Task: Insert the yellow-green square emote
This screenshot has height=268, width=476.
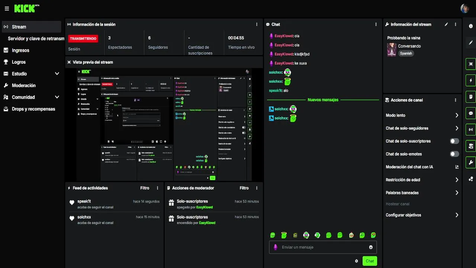Action: pyautogui.click(x=295, y=235)
